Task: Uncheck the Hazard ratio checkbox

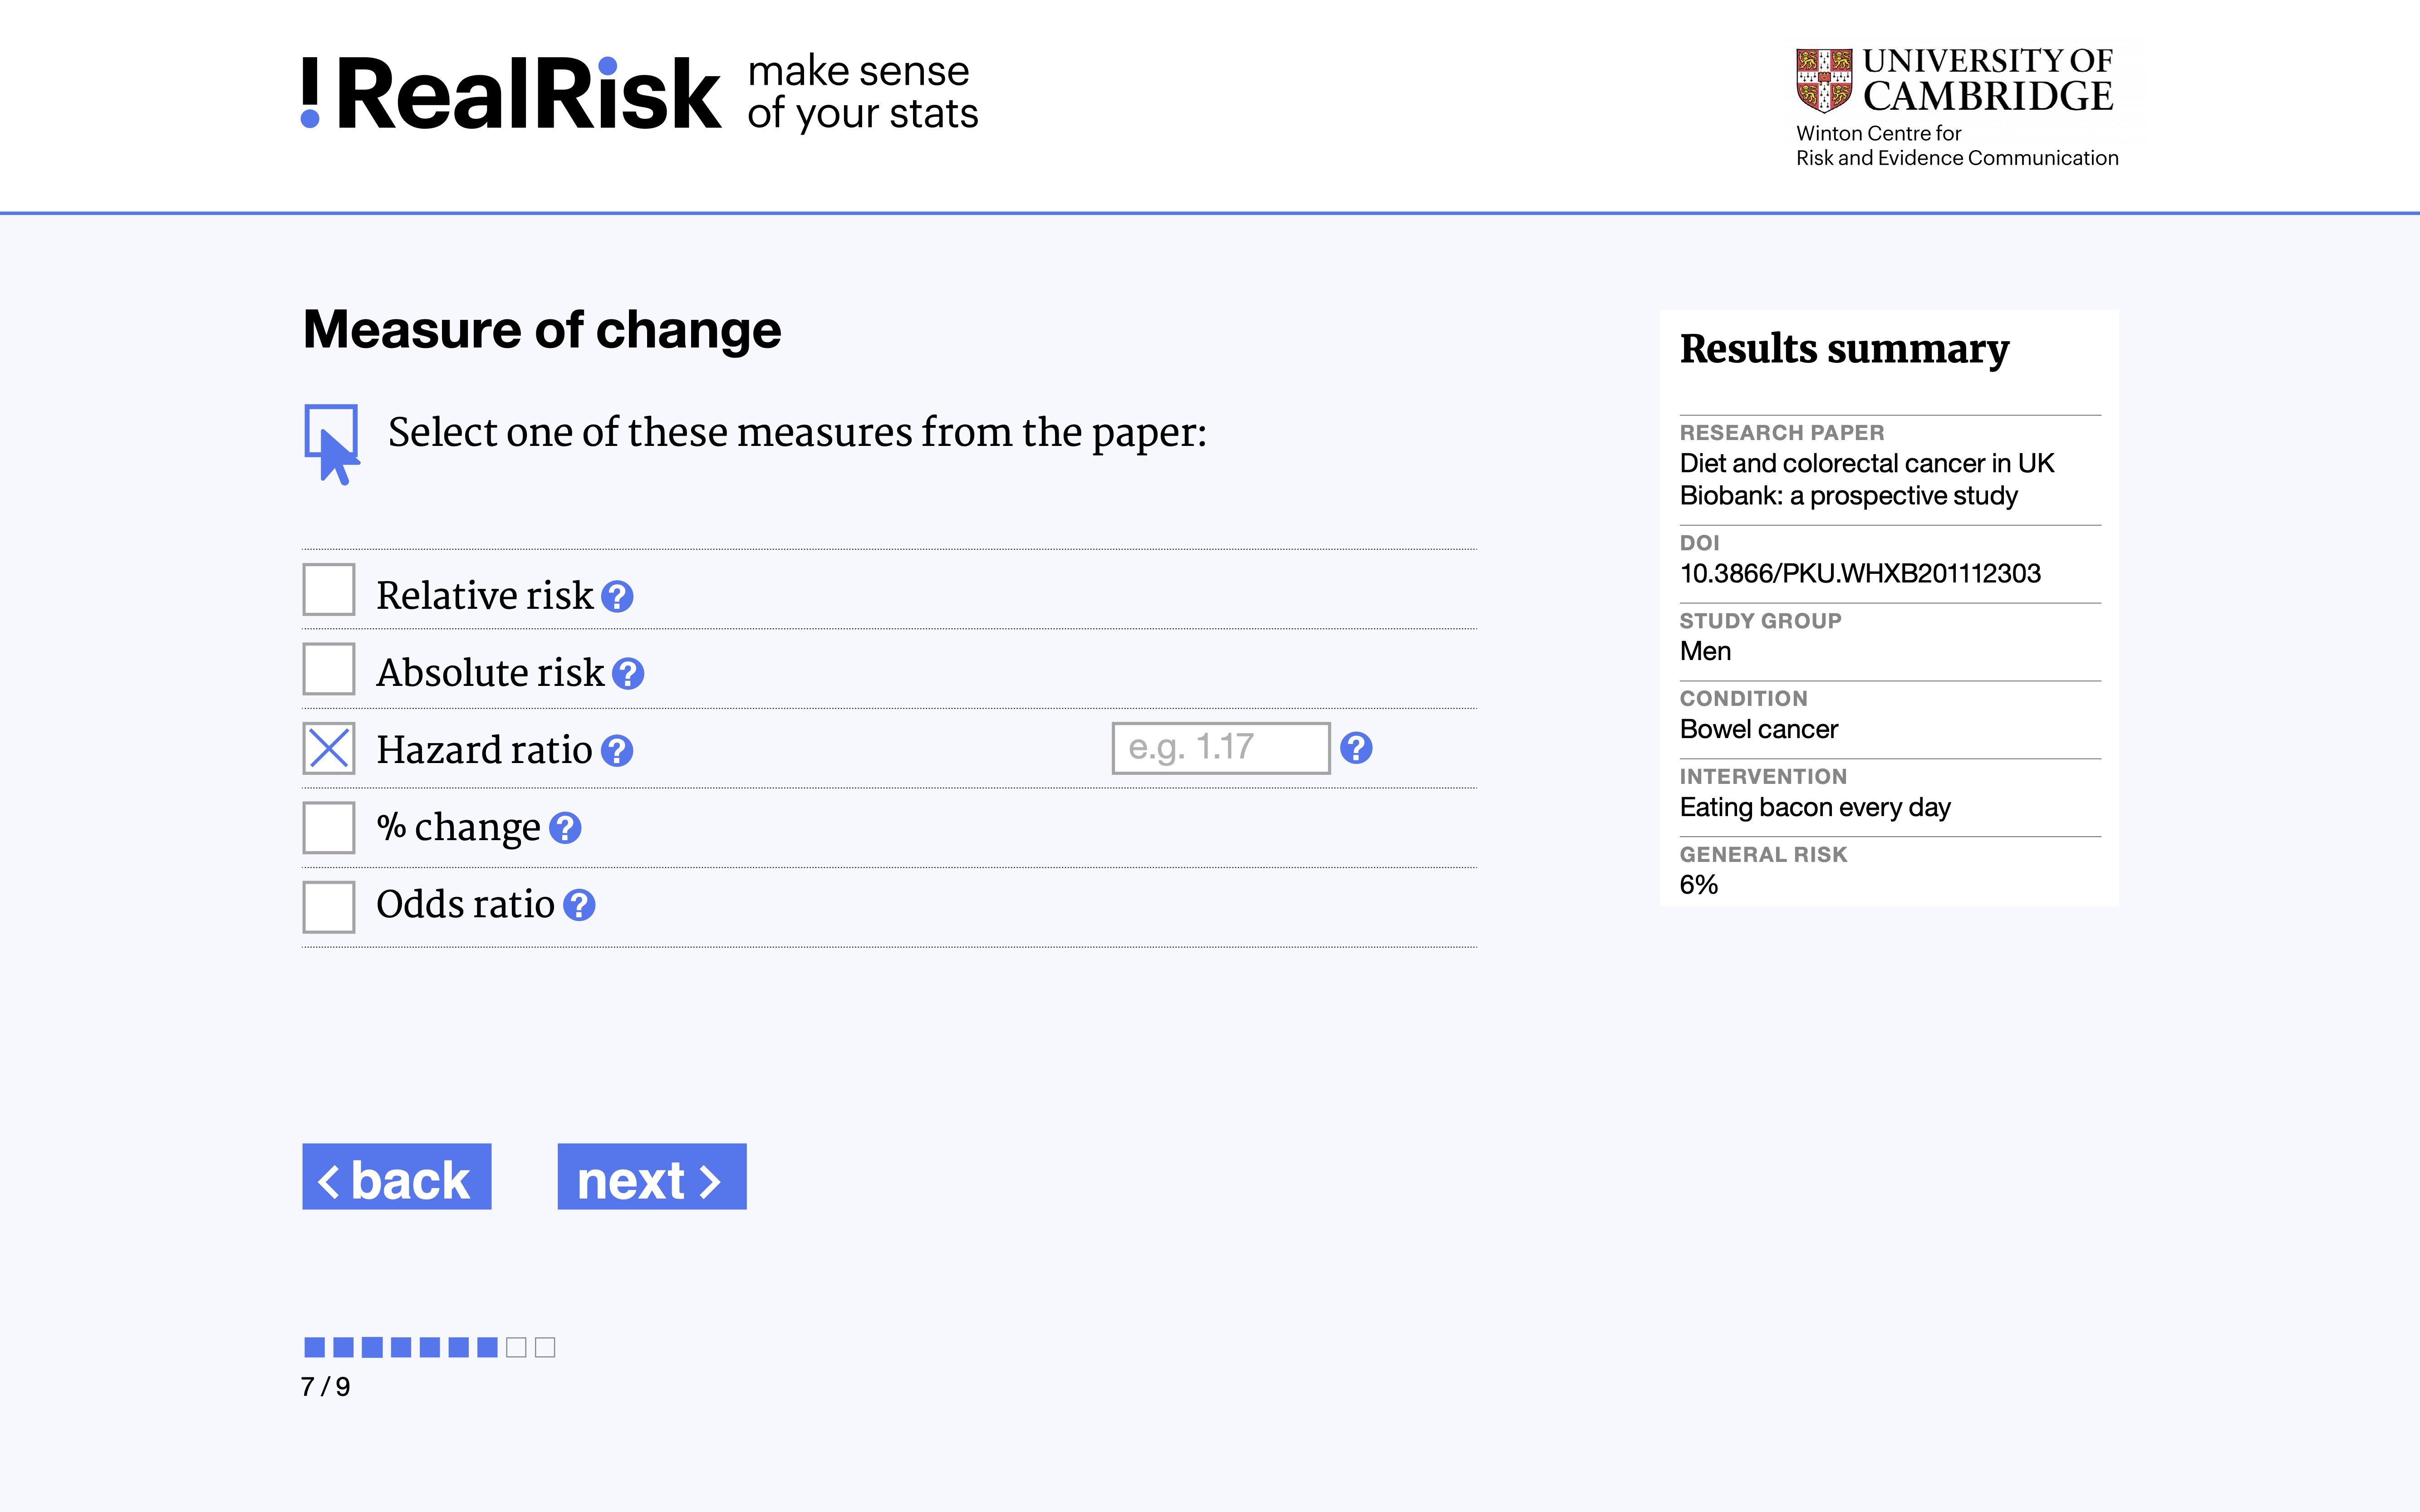Action: tap(329, 748)
